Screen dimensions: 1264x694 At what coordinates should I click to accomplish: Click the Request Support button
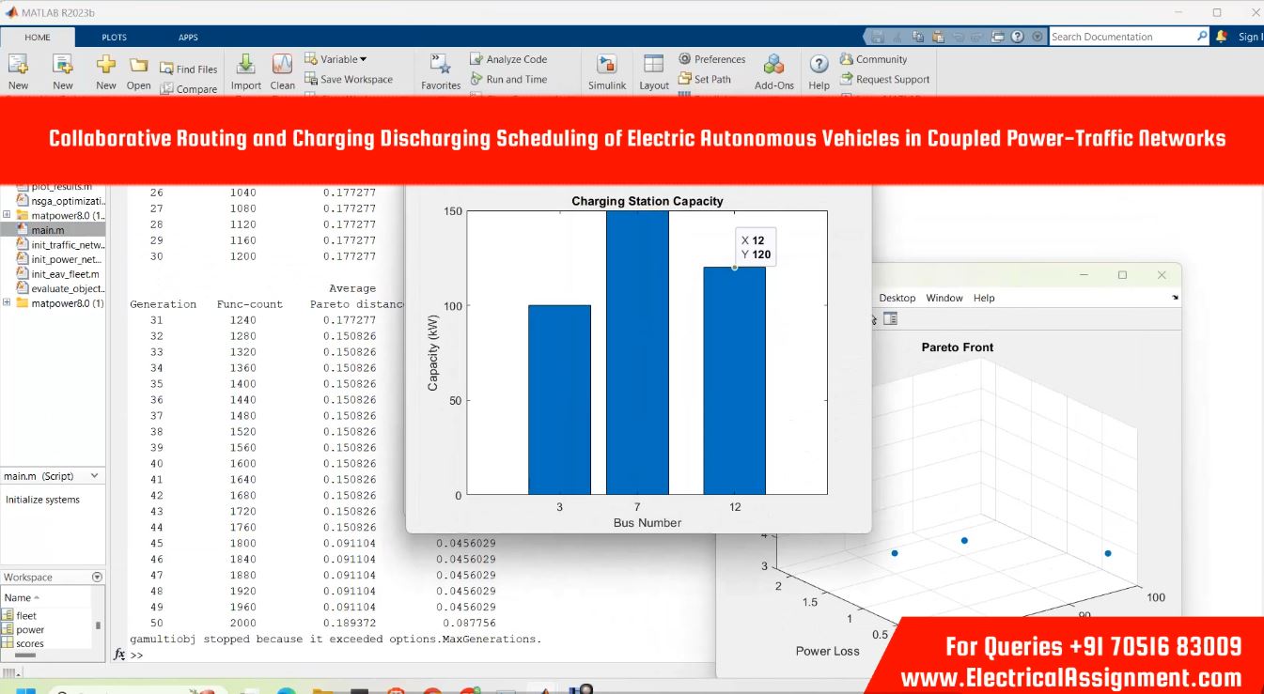892,80
